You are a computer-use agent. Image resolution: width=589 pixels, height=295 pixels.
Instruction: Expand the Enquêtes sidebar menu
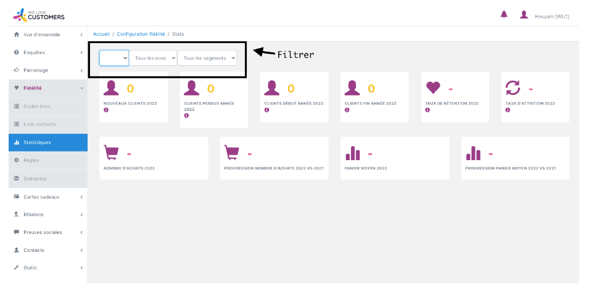(x=47, y=52)
